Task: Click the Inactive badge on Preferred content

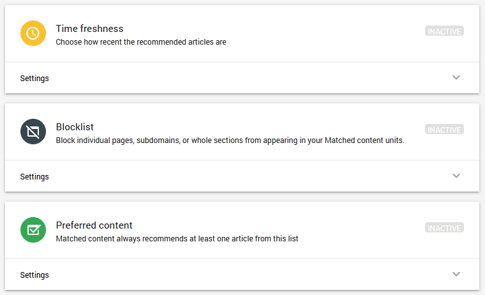Action: 444,228
